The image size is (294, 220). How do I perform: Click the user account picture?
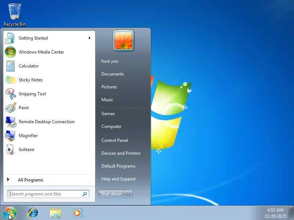(x=123, y=40)
